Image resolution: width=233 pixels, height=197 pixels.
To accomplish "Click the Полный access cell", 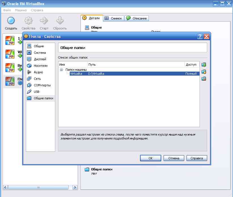I will tap(191, 74).
